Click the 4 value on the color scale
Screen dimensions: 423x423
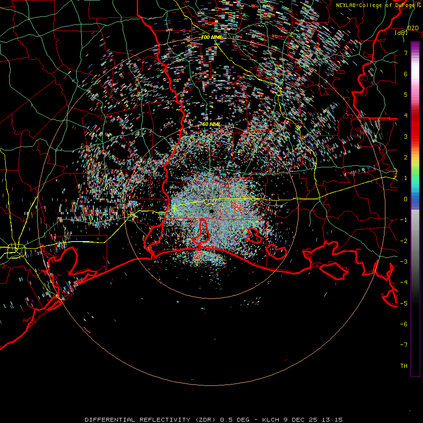pyautogui.click(x=406, y=116)
